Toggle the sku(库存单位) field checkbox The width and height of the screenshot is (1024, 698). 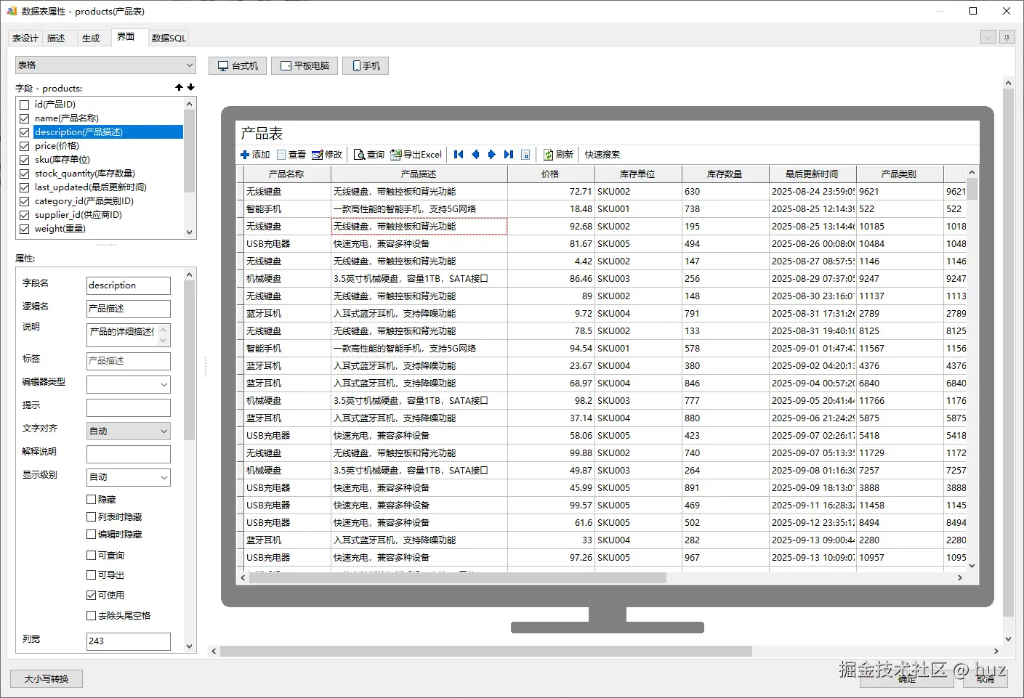click(25, 160)
